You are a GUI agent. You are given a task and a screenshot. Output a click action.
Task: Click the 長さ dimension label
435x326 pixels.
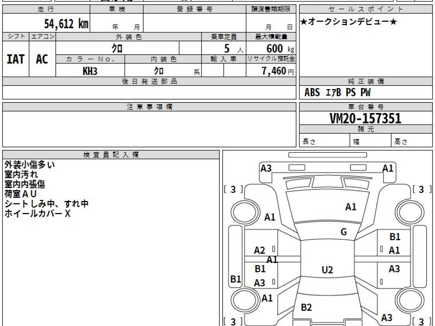(309, 142)
